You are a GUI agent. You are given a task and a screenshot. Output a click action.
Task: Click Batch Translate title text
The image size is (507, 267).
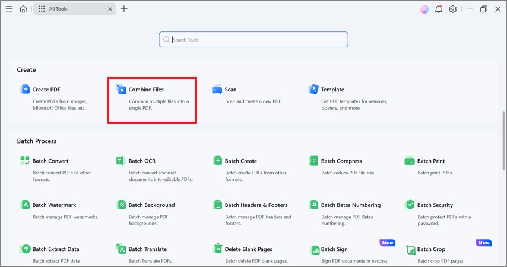coord(148,249)
